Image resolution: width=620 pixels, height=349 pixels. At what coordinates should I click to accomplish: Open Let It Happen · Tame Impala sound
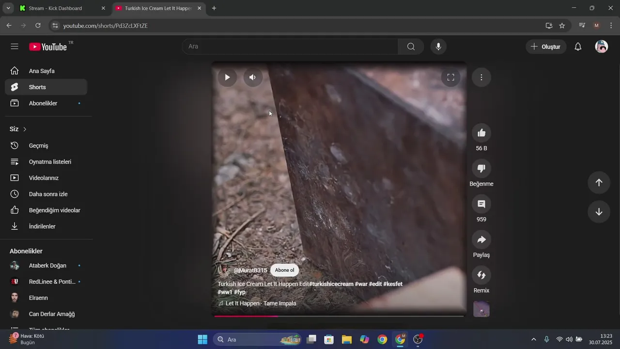[x=261, y=303]
